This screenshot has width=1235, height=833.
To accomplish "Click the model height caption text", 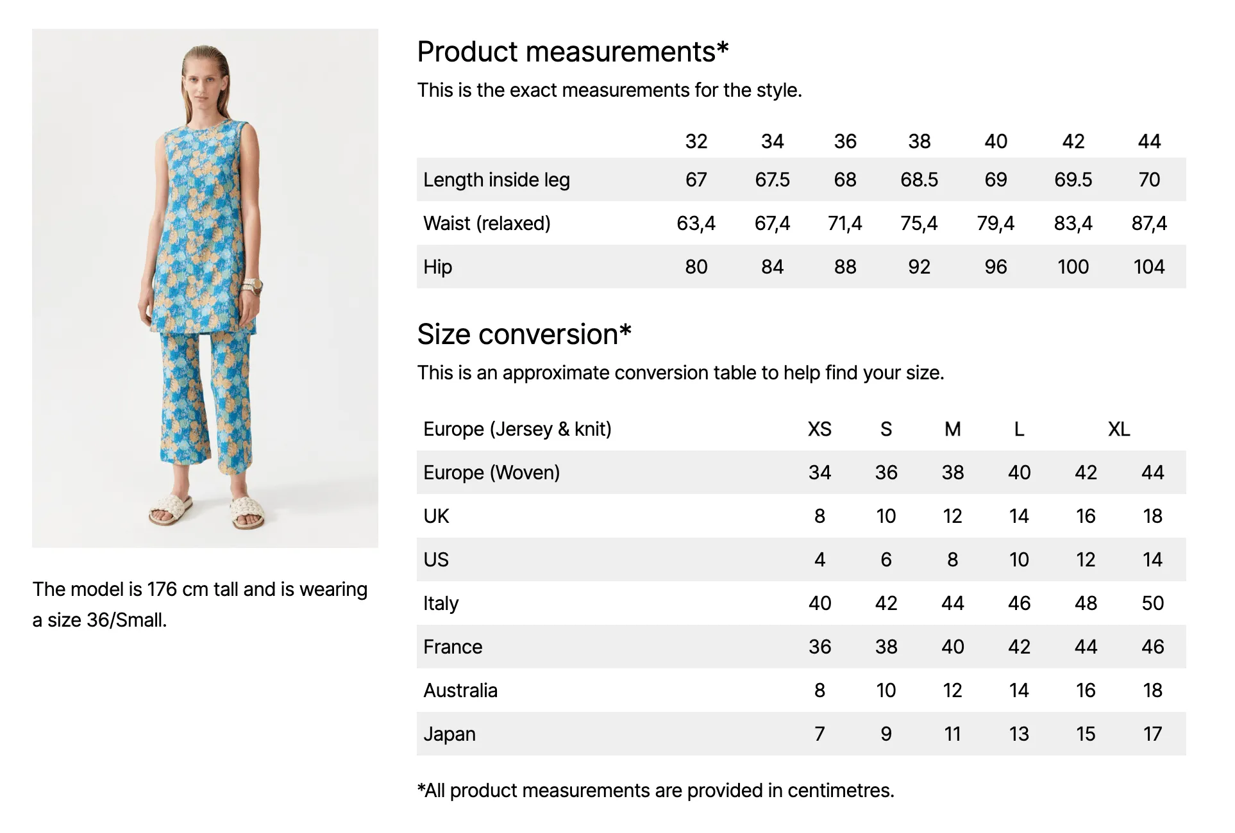I will 200,604.
